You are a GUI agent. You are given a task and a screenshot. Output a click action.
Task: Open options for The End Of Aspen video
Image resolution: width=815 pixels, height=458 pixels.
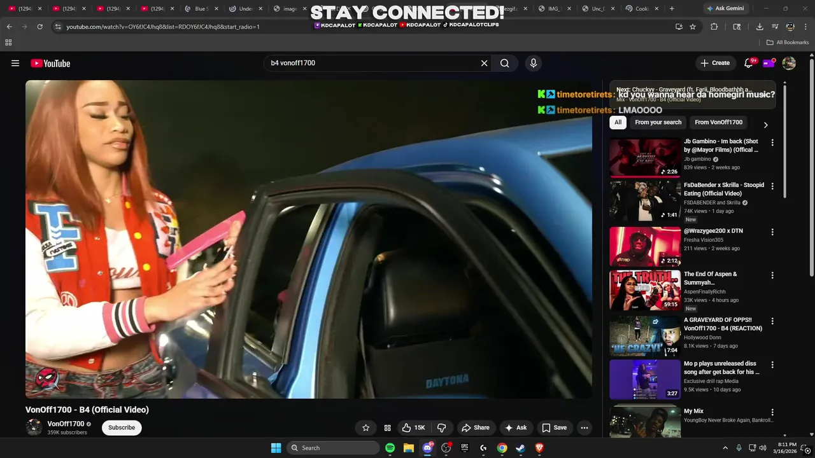point(772,275)
